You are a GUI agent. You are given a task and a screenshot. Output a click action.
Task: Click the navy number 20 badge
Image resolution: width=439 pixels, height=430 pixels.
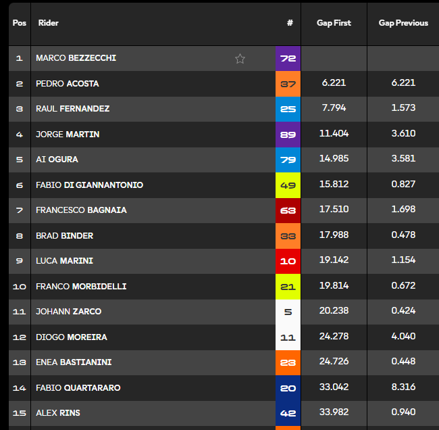click(x=288, y=388)
